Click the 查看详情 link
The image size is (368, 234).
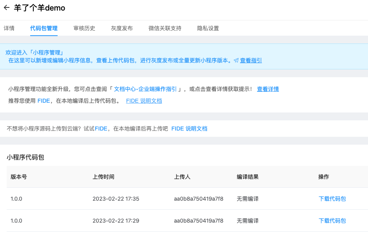[268, 89]
